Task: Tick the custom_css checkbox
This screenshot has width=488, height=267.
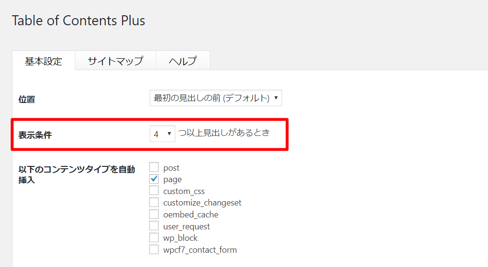Action: [x=154, y=190]
